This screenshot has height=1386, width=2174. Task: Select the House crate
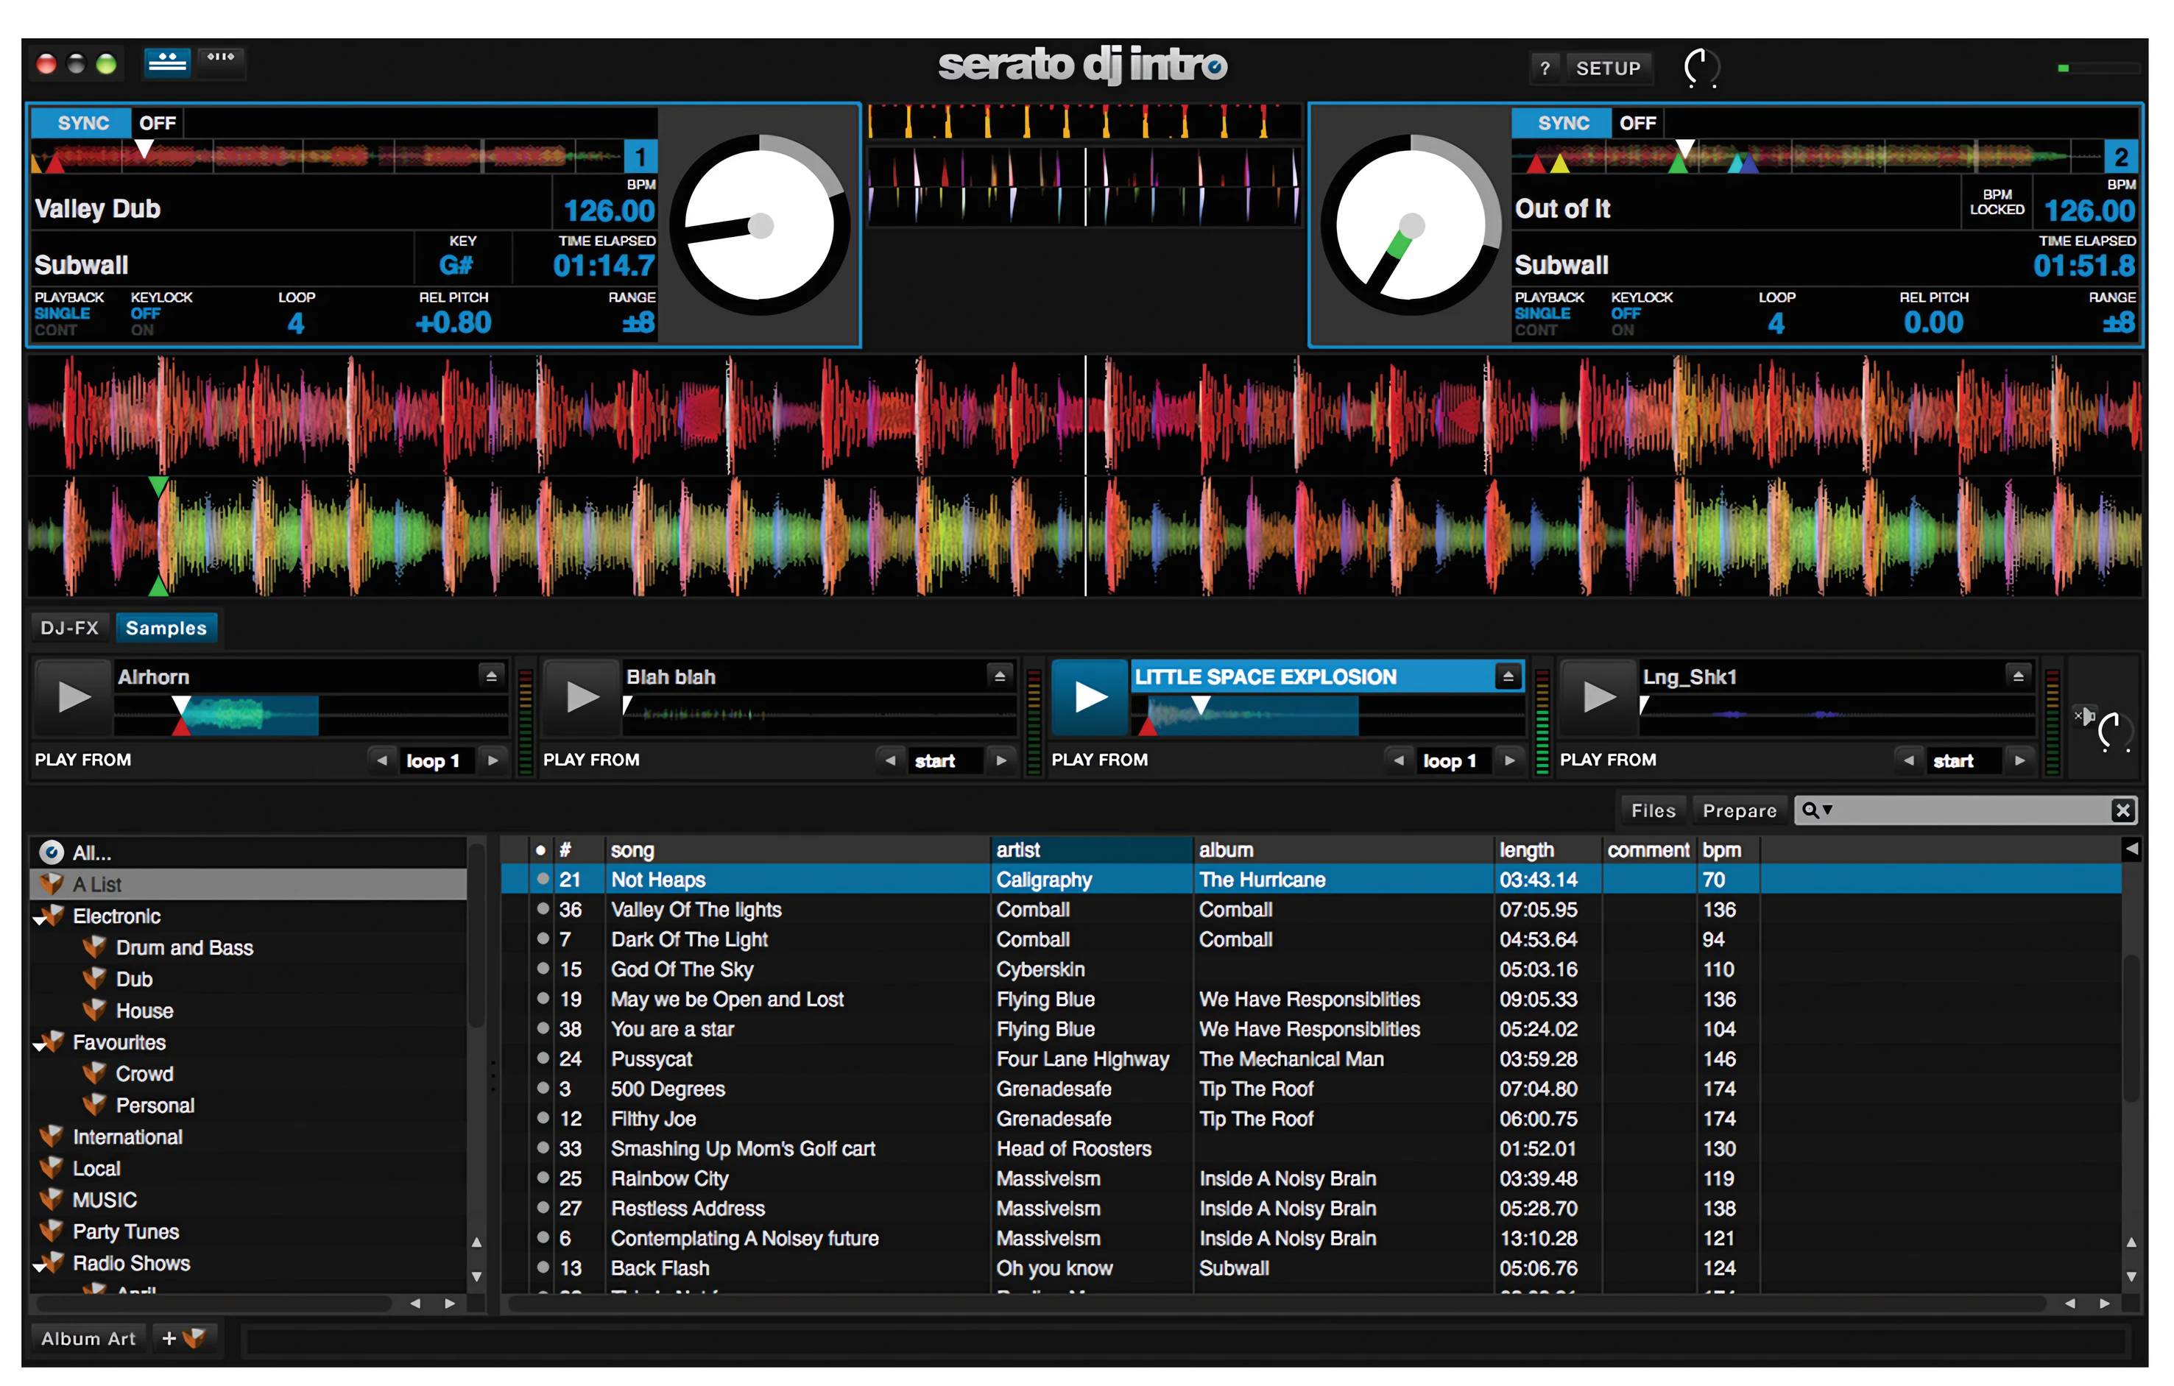pos(144,1011)
